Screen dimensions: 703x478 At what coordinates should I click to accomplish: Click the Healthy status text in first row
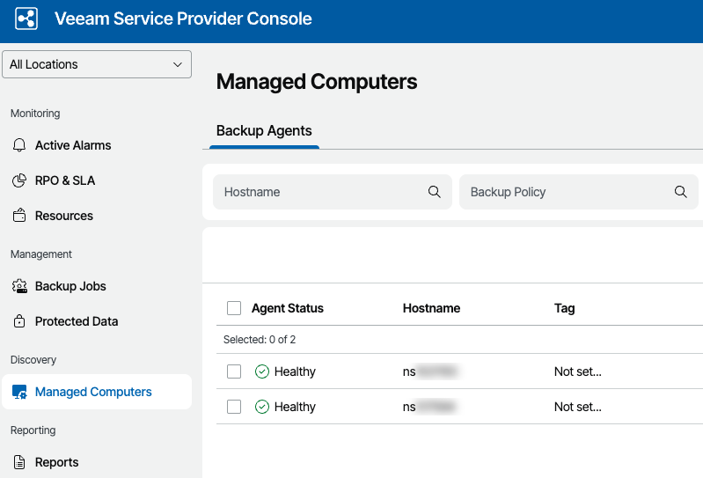295,371
